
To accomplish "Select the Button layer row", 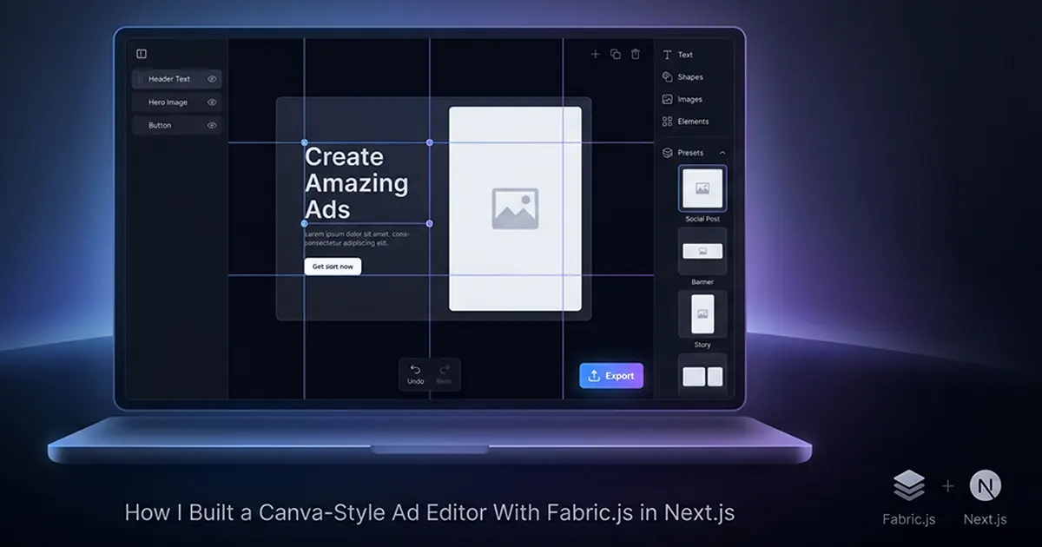I will pos(176,125).
